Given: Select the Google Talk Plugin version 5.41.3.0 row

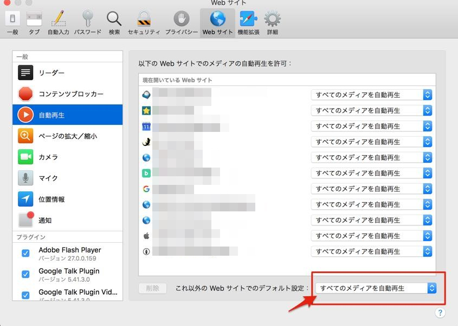Looking at the screenshot, I should pyautogui.click(x=67, y=275).
